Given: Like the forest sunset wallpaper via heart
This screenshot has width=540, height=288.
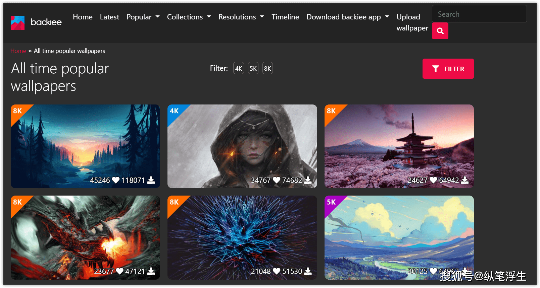Looking at the screenshot, I should pyautogui.click(x=116, y=180).
